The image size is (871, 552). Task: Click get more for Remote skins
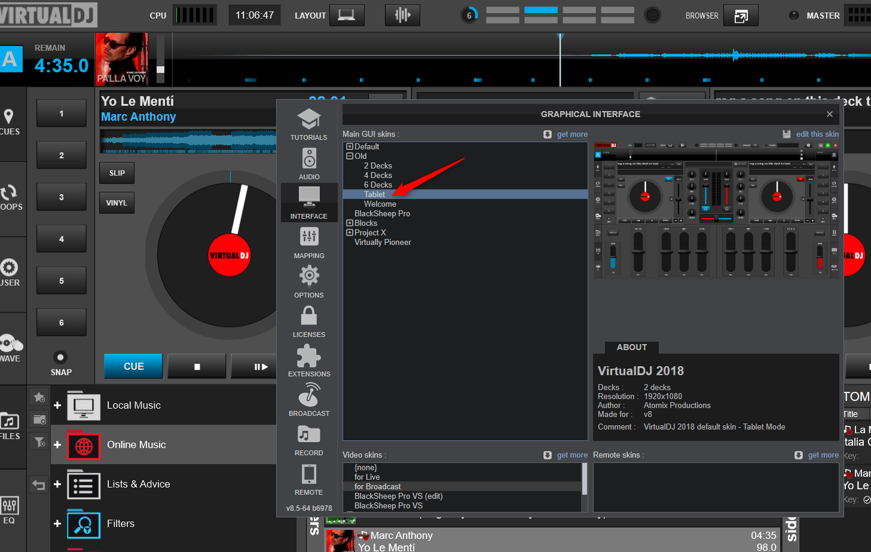point(823,455)
